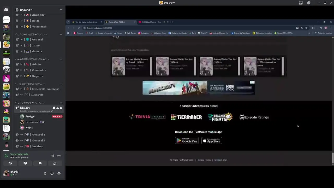
Task: Open new browser tab plus button
Action: pos(173,22)
